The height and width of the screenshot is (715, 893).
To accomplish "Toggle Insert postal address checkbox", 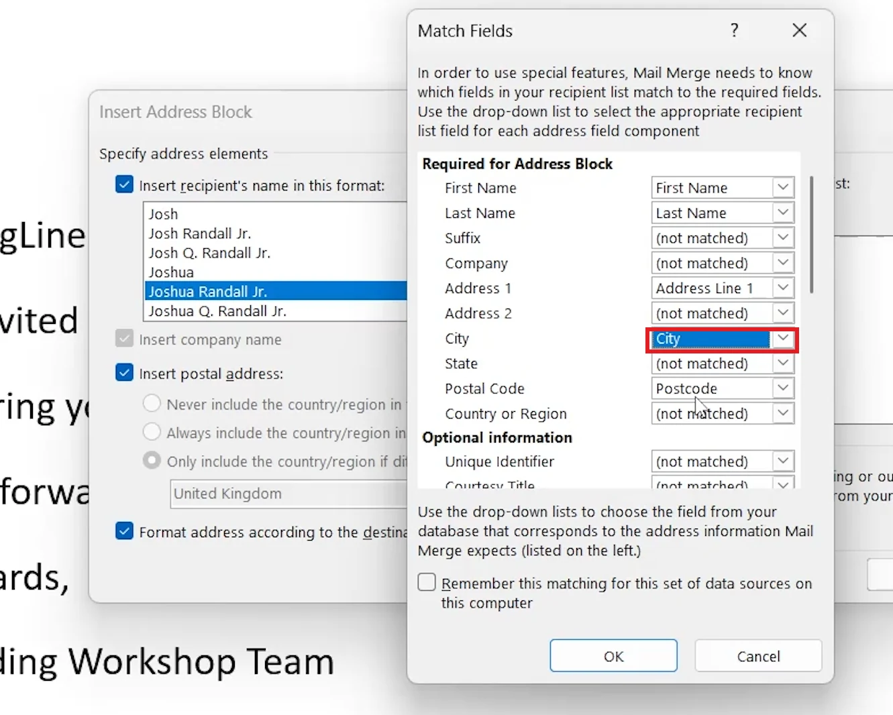I will 124,372.
